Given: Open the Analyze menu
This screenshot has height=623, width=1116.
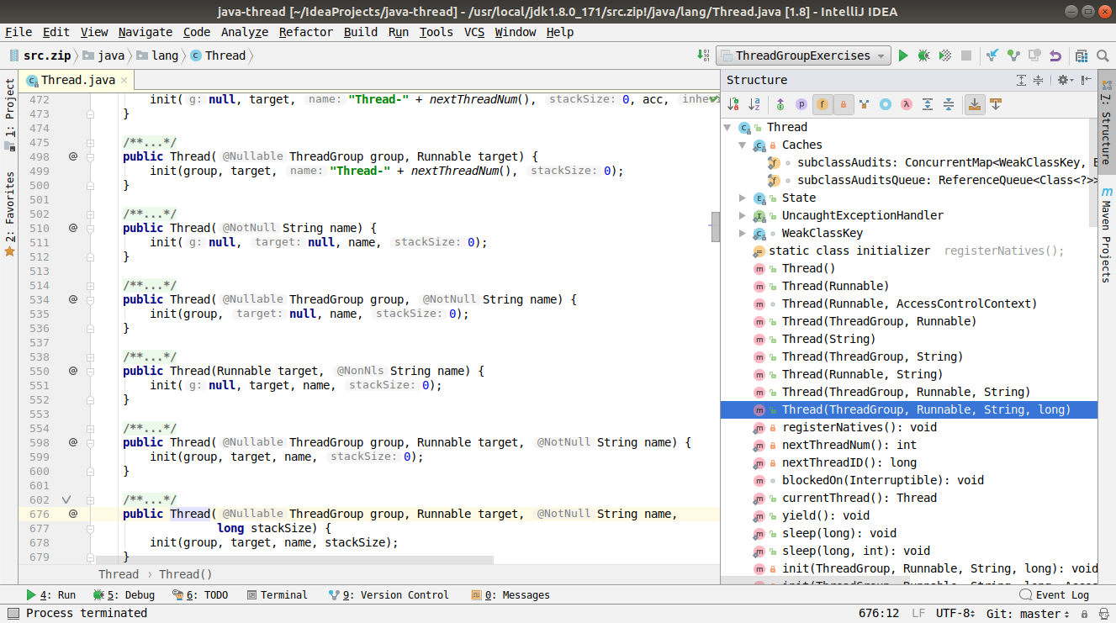Looking at the screenshot, I should pyautogui.click(x=245, y=32).
